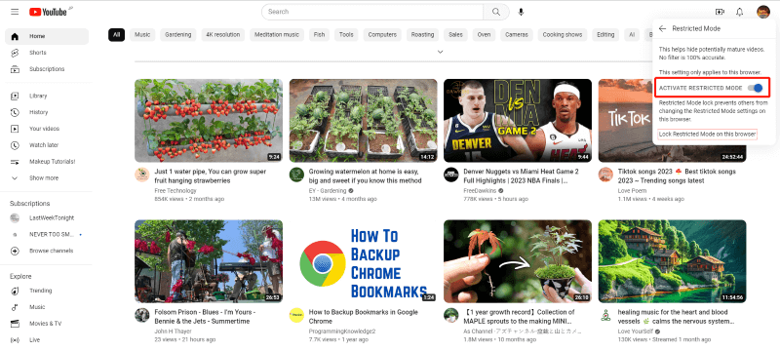Expand Show more in the sidebar

[47, 178]
